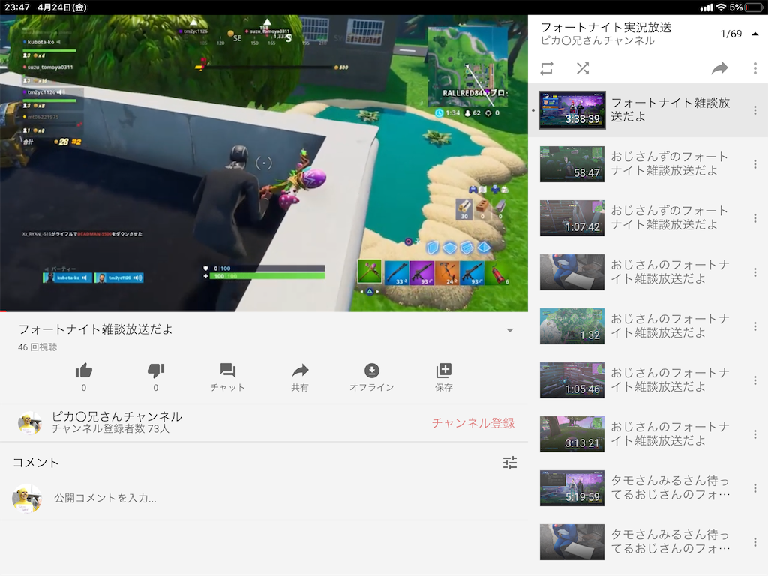This screenshot has width=768, height=576.
Task: Toggle playlist loop icon
Action: coord(547,68)
